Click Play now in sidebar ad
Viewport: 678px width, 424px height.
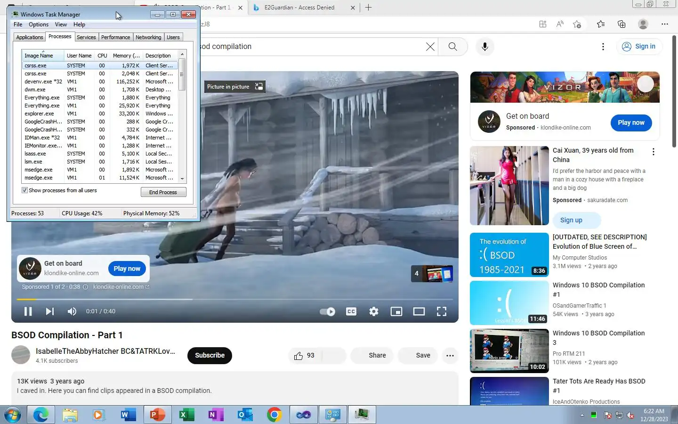[631, 122]
